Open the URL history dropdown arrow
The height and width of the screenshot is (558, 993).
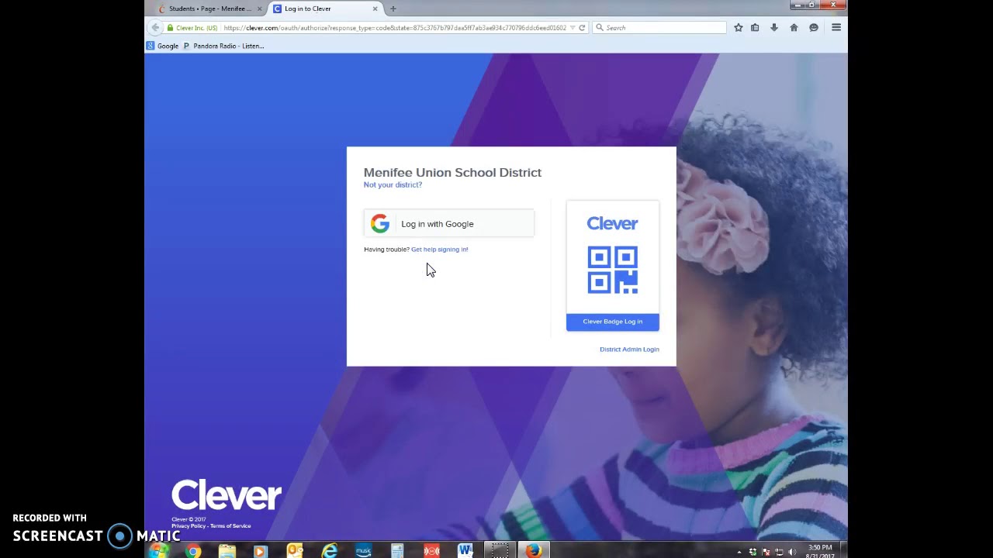click(573, 28)
